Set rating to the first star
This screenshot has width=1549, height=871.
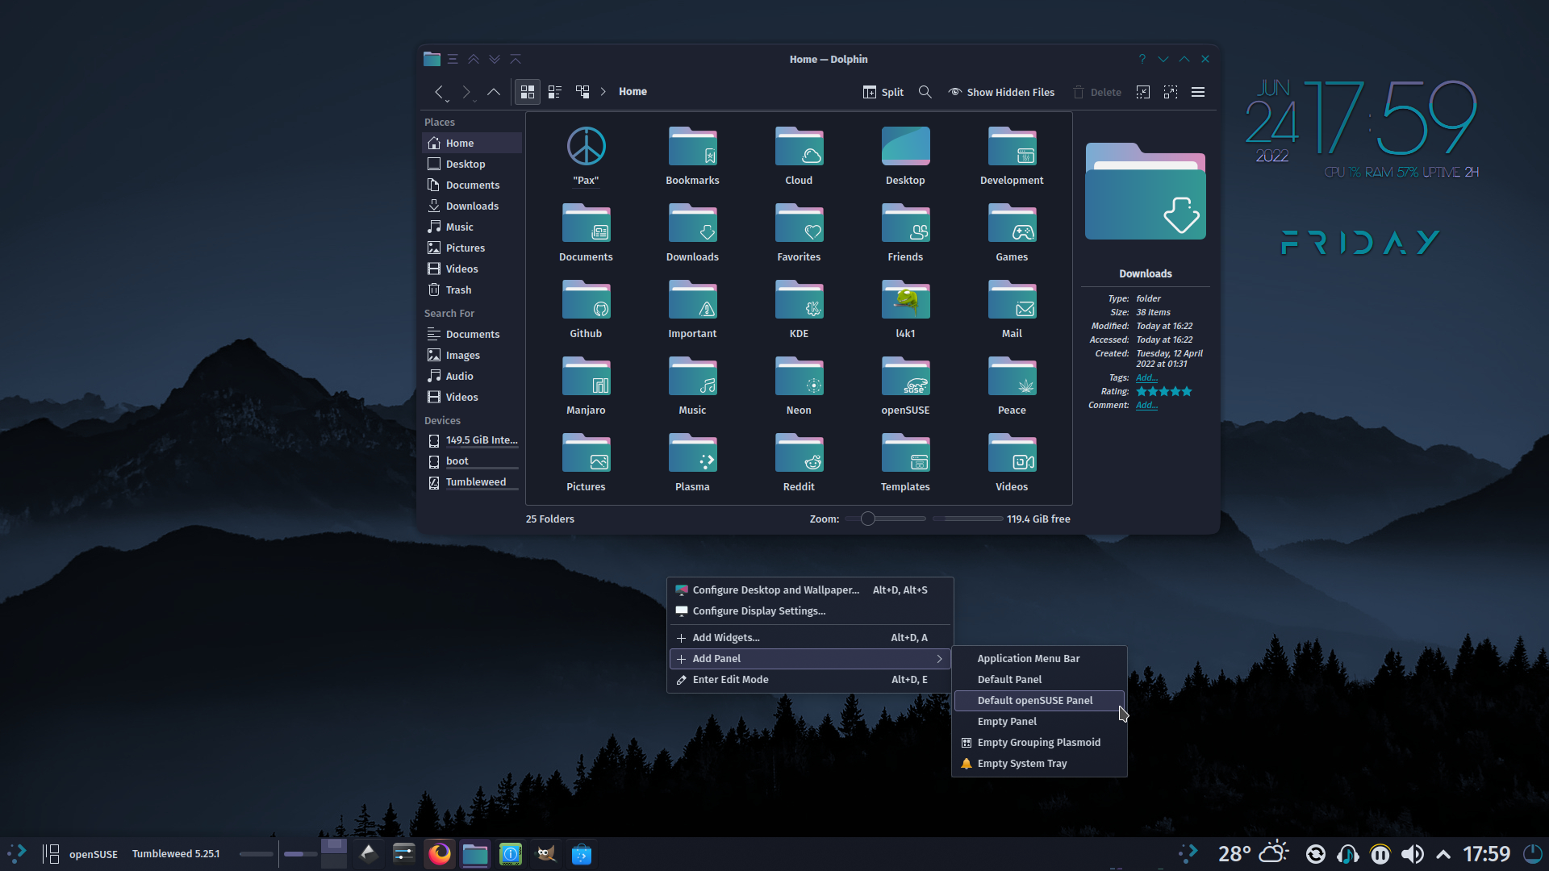pos(1142,391)
